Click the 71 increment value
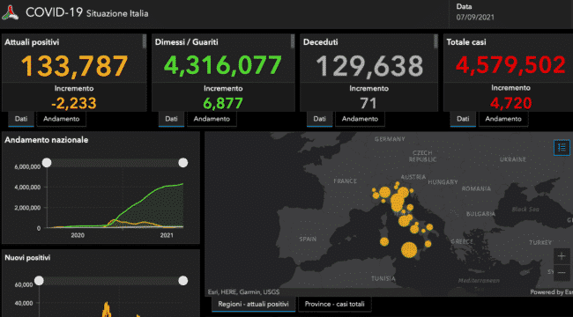The width and height of the screenshot is (573, 317). 368,104
